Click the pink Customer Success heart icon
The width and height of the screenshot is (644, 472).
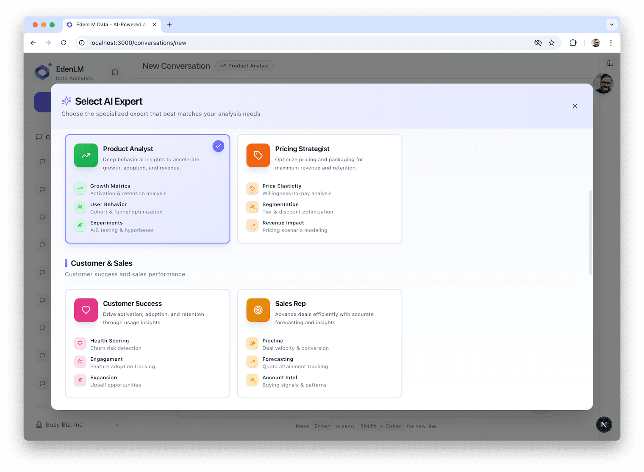(86, 310)
